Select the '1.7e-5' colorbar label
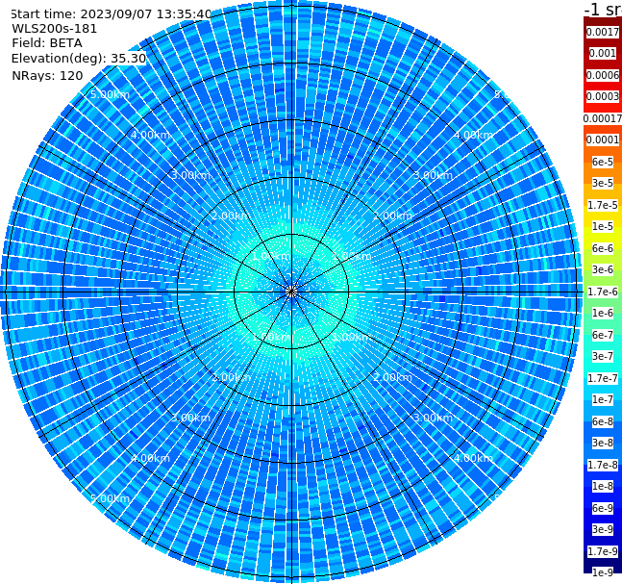The image size is (622, 584). click(x=603, y=205)
